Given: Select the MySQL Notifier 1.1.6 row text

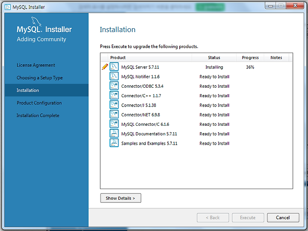Looking at the screenshot, I should (x=140, y=77).
